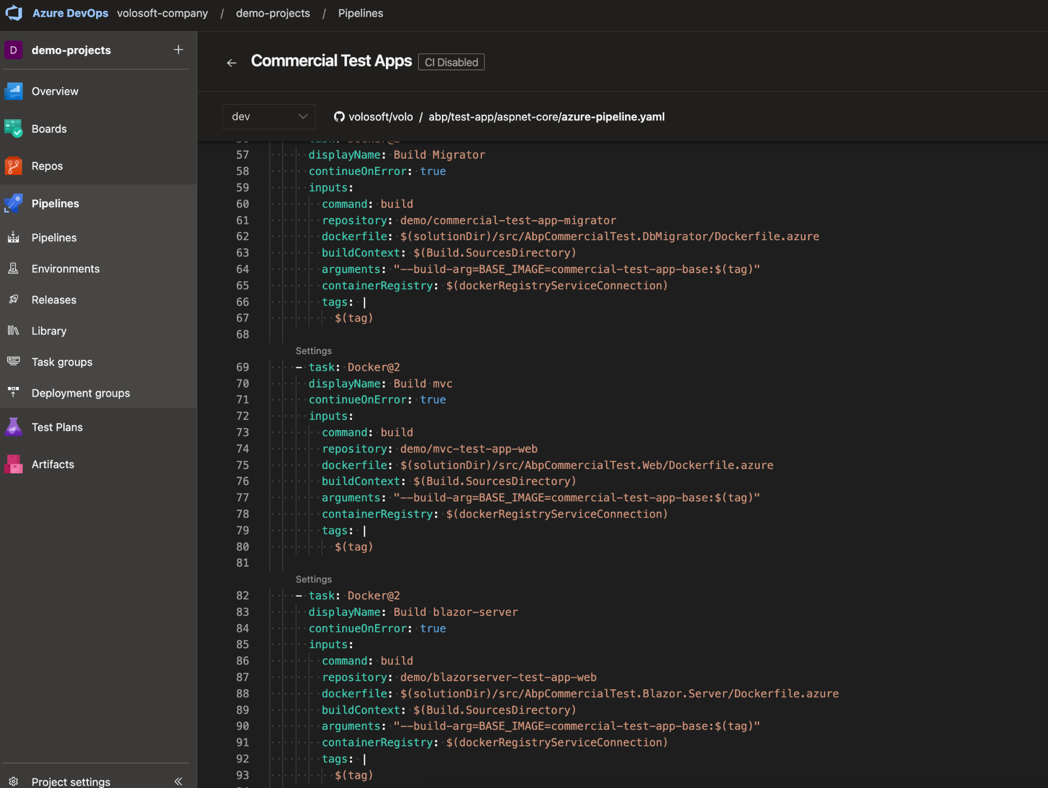Click demo-projects breadcrumb link
The width and height of the screenshot is (1048, 788).
point(273,13)
